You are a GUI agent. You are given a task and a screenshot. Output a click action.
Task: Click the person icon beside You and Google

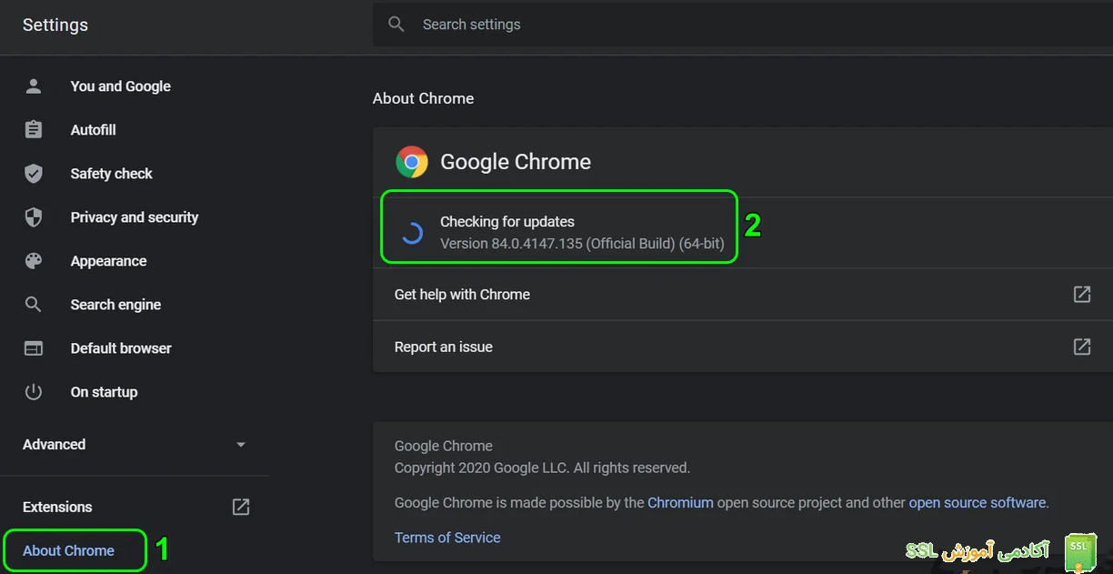click(34, 86)
